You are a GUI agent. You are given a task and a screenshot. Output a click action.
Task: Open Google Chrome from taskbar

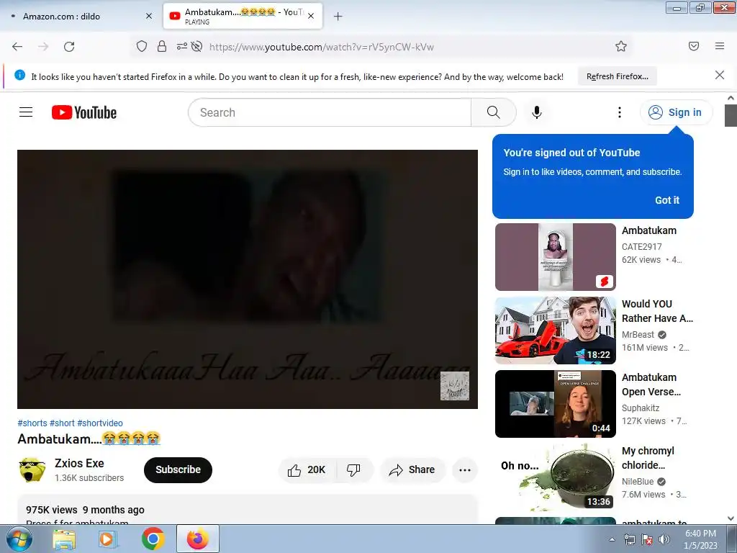pyautogui.click(x=153, y=539)
